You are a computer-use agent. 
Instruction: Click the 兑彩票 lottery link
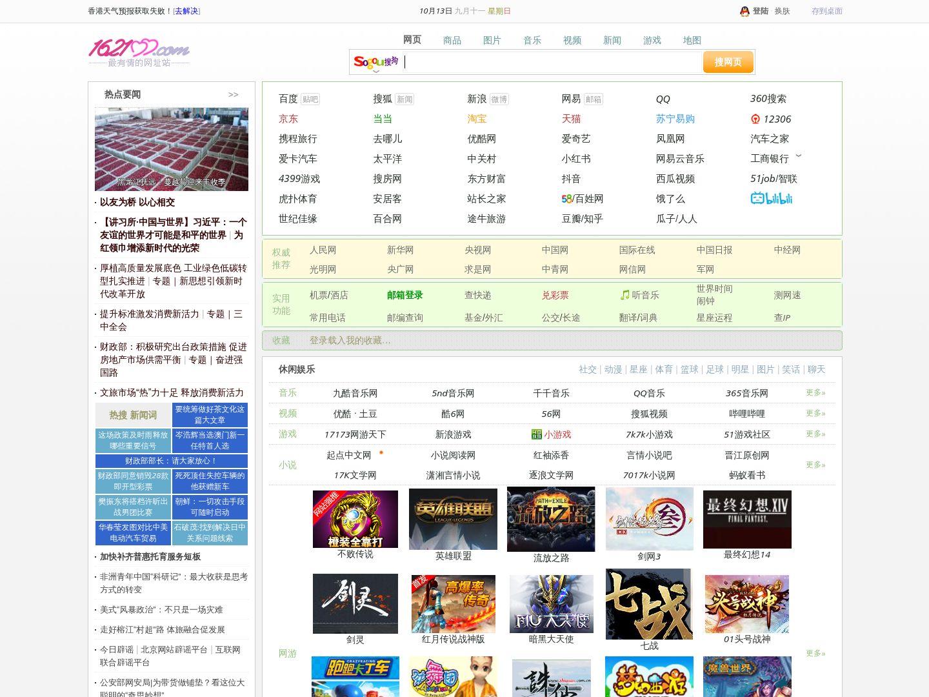click(555, 295)
